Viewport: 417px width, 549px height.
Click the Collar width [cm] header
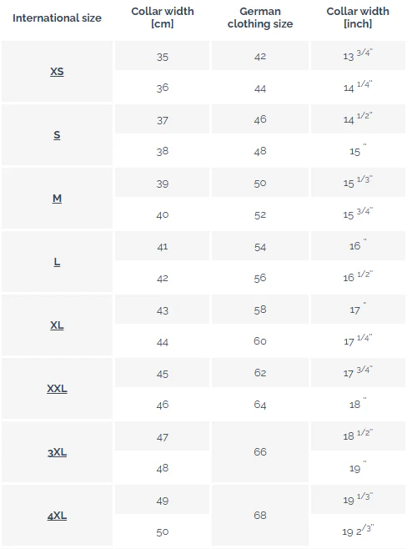(x=163, y=18)
